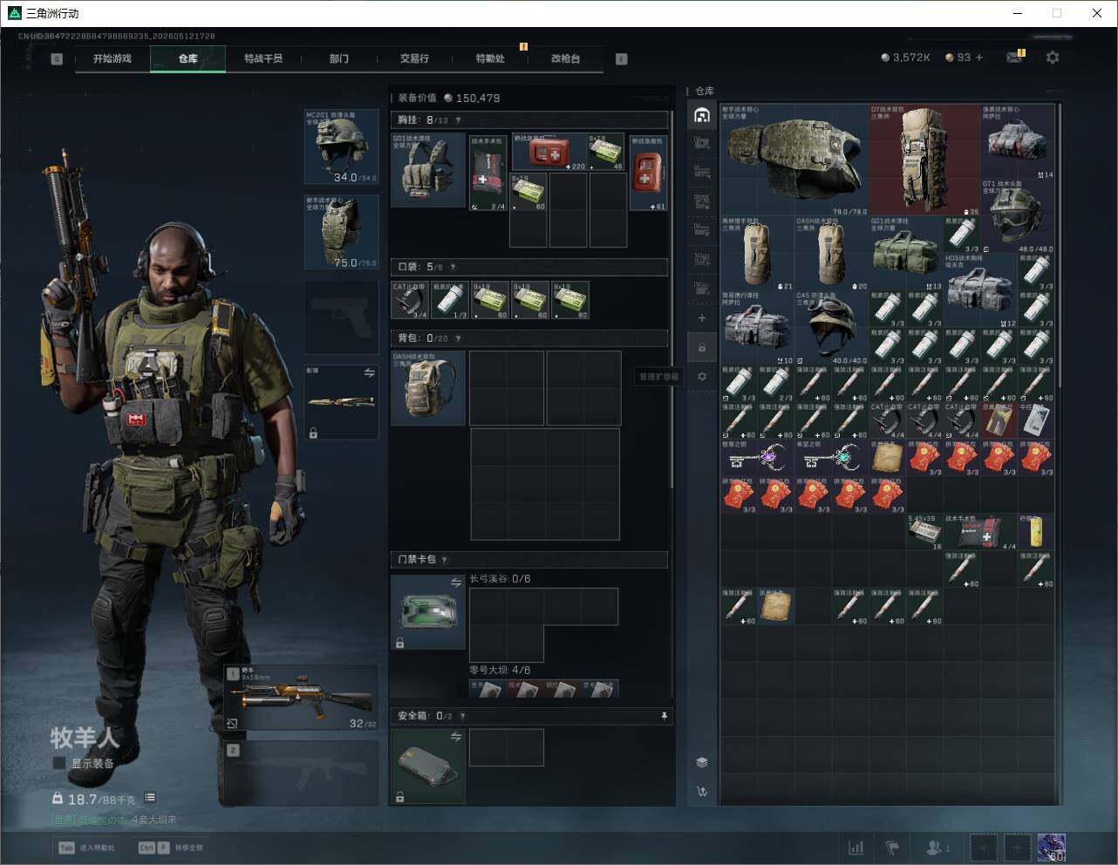This screenshot has height=865, width=1118.
Task: Add a new expansion box
Action: 702,318
